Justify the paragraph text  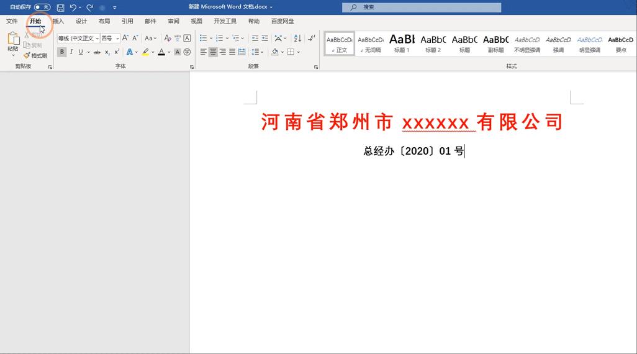pyautogui.click(x=232, y=52)
